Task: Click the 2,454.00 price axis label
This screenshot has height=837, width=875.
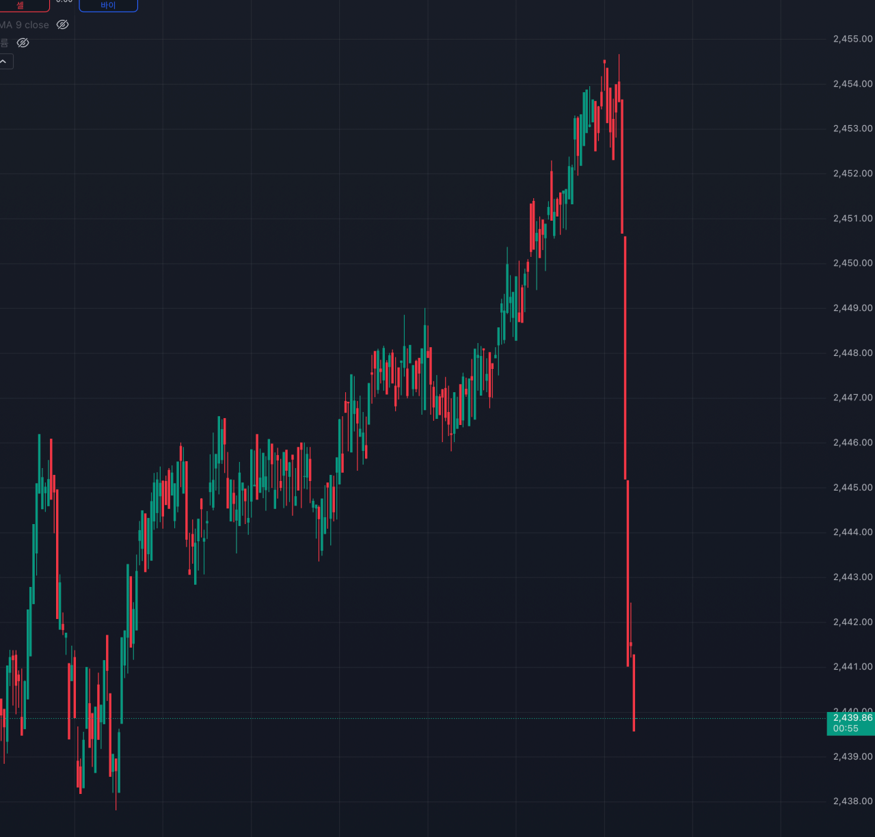Action: (x=852, y=84)
